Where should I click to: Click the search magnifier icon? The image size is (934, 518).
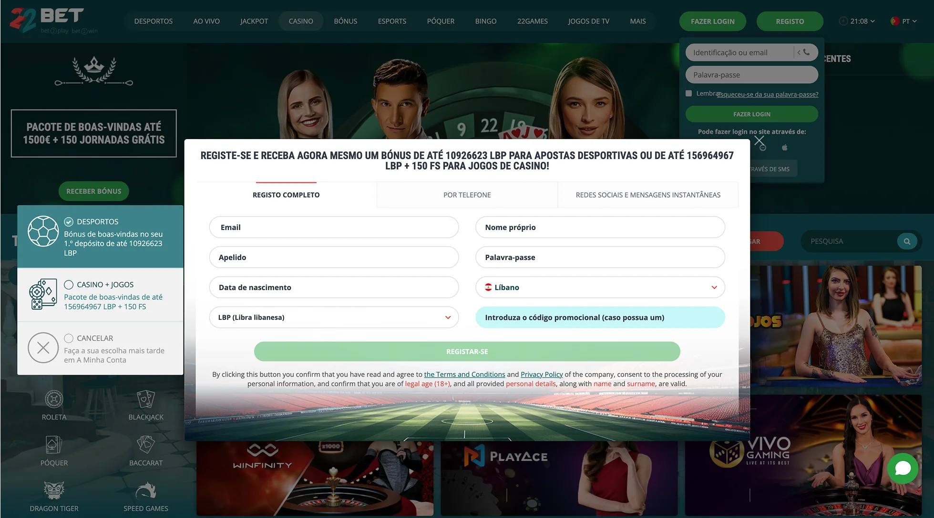pos(907,241)
